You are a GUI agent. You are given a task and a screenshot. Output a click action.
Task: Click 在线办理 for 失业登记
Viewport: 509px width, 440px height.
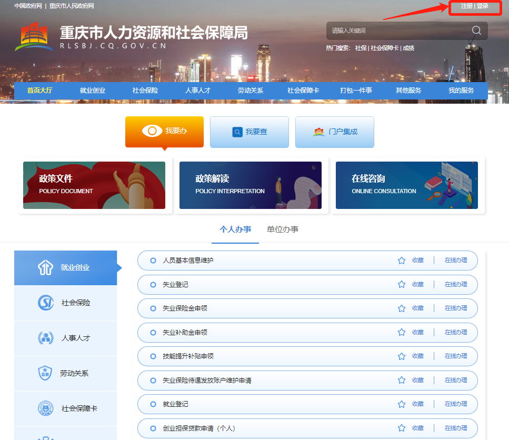coord(456,284)
